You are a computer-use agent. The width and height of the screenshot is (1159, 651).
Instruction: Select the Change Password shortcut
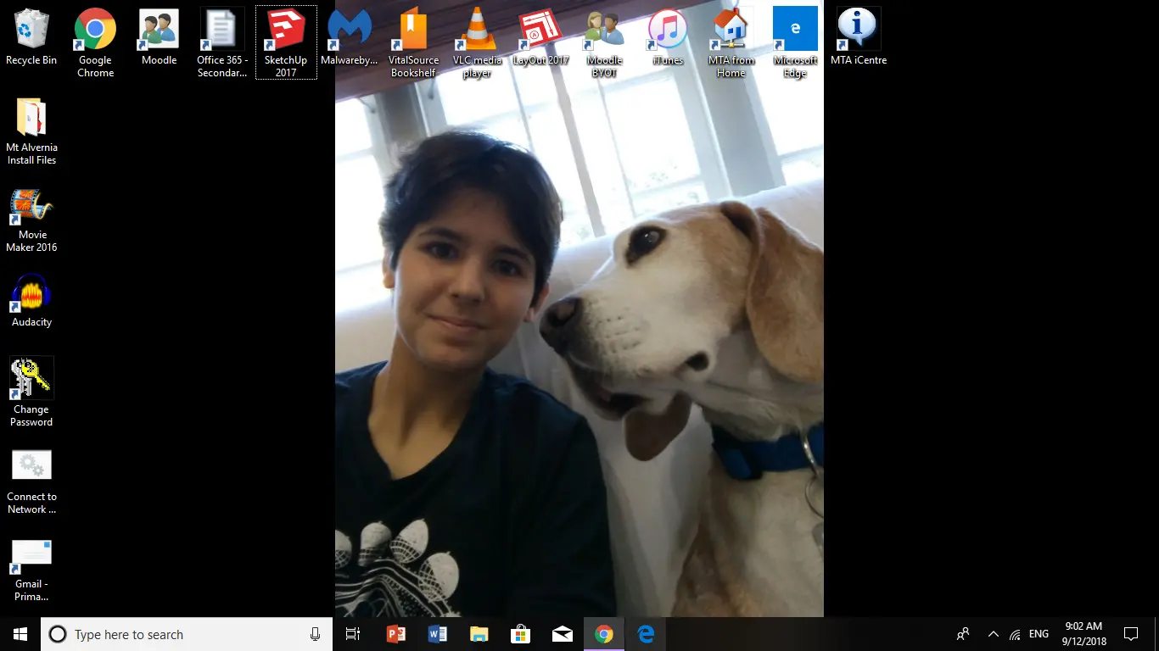[31, 392]
